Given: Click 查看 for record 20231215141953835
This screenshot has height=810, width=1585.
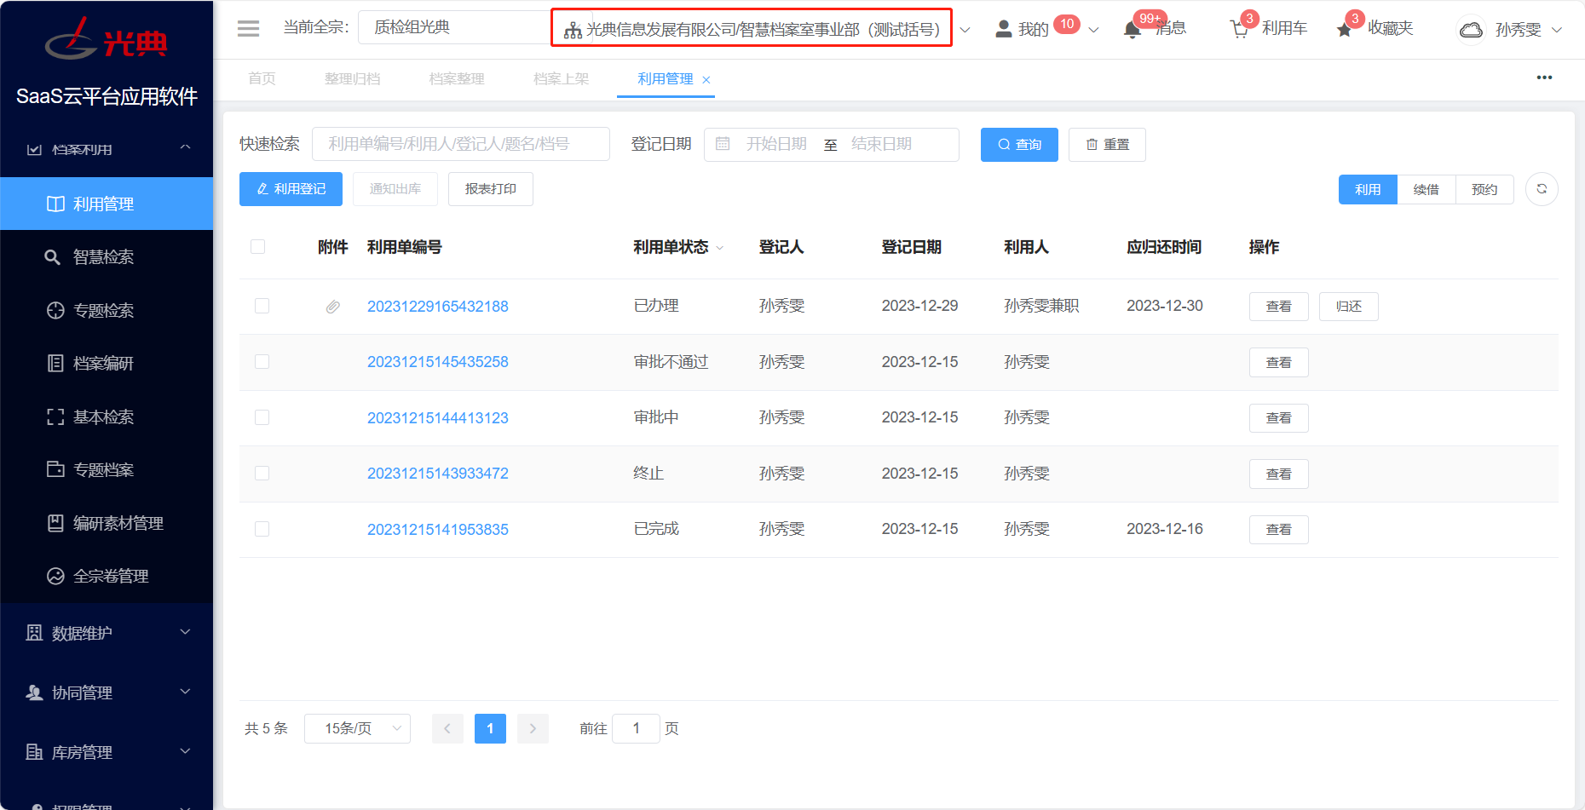Looking at the screenshot, I should (x=1278, y=530).
